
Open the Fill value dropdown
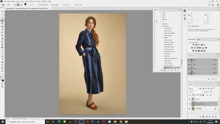[213, 95]
